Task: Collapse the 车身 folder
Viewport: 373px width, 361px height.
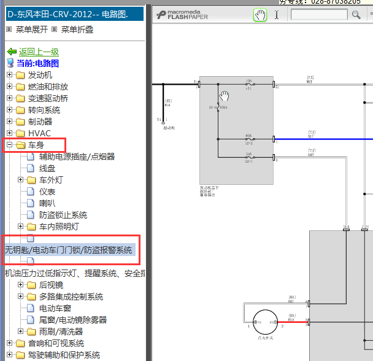Action: pyautogui.click(x=9, y=145)
